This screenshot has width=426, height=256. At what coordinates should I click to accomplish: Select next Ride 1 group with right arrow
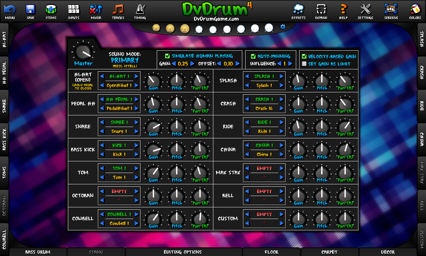[x=282, y=122]
